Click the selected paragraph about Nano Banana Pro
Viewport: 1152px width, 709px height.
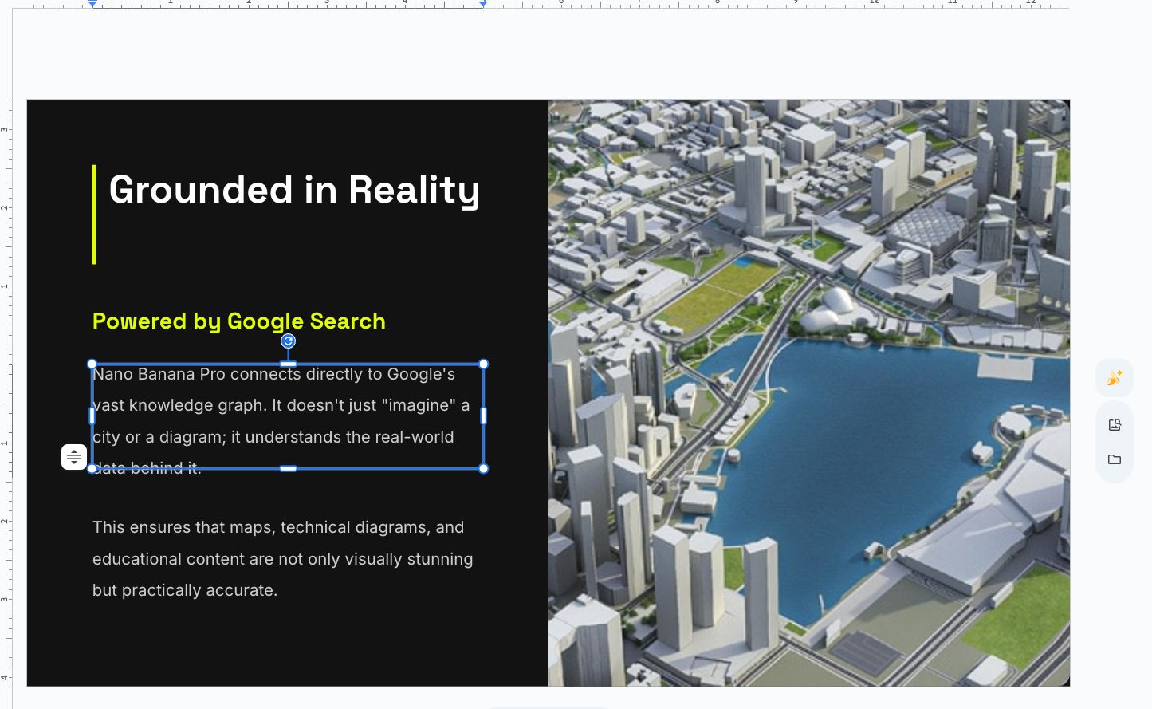tap(281, 415)
